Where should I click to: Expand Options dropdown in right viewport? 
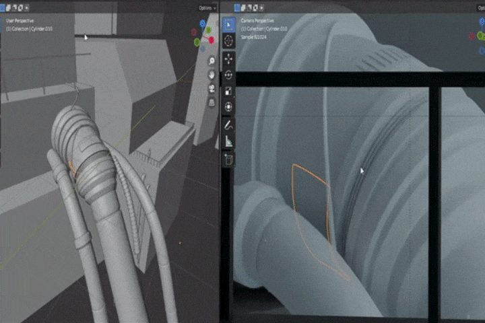[478, 7]
